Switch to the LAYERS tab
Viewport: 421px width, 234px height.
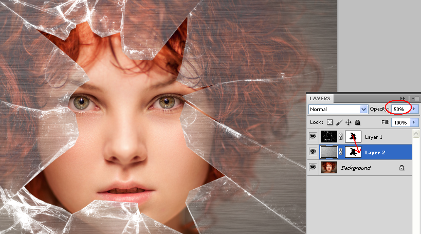320,99
